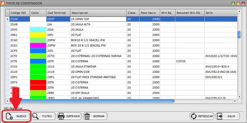Click the Clase column header
This screenshot has width=247, height=123.
tap(133, 13)
